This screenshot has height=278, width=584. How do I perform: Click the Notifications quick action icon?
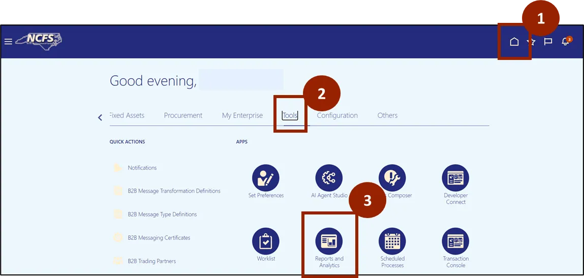coord(118,168)
